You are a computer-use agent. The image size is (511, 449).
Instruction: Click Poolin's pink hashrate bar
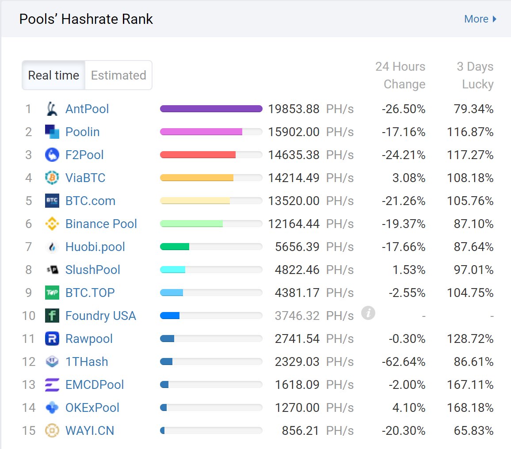click(x=201, y=132)
